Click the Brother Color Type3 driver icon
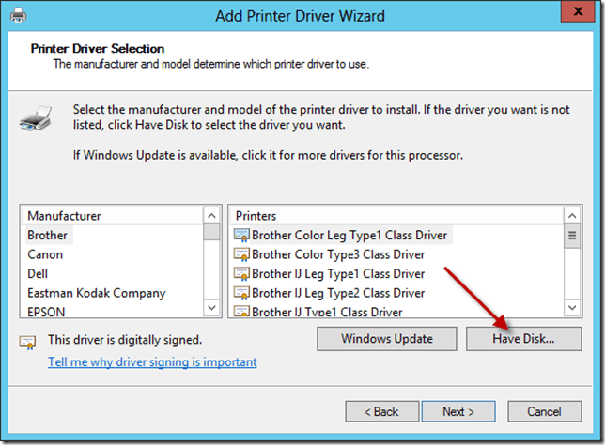 pyautogui.click(x=242, y=254)
